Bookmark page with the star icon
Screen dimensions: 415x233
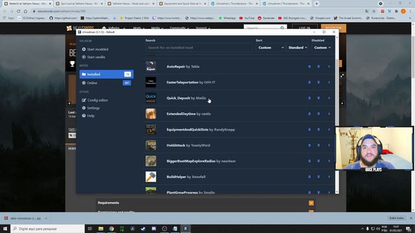[x=374, y=12]
